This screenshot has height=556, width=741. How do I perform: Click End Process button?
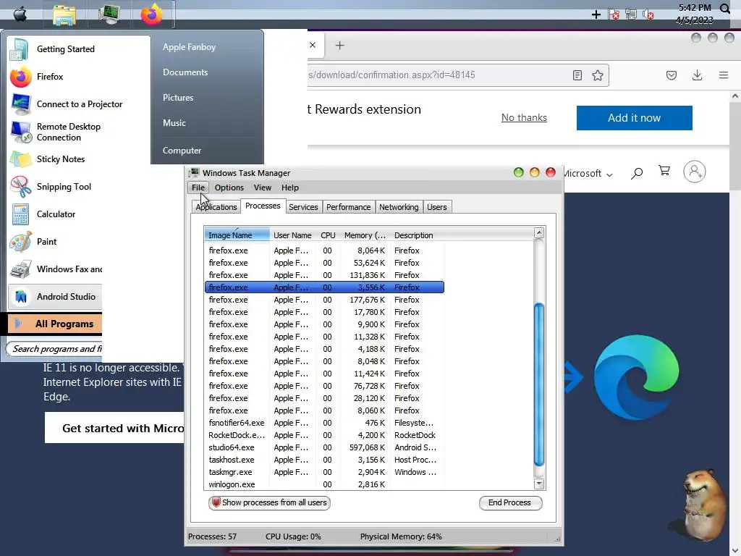pyautogui.click(x=510, y=502)
